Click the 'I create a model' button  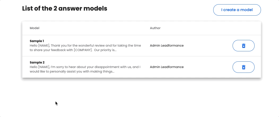[x=237, y=10]
